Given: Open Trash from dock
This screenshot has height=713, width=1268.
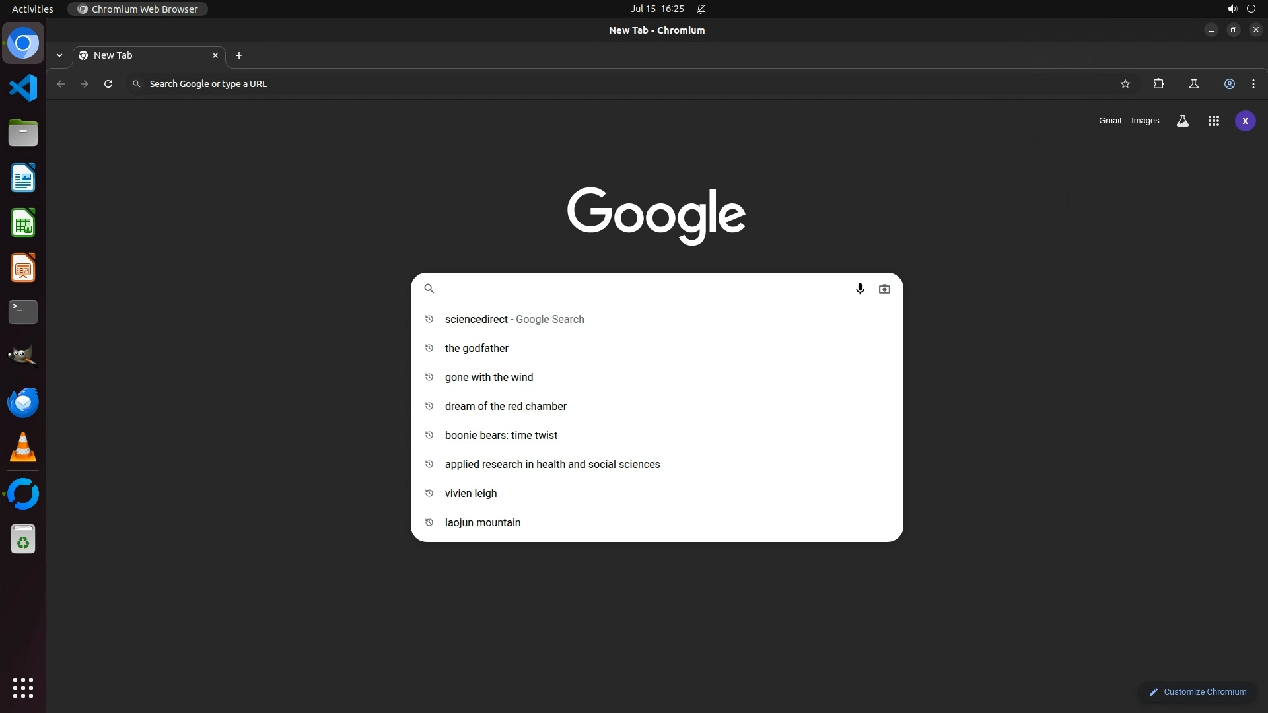Looking at the screenshot, I should click(23, 539).
